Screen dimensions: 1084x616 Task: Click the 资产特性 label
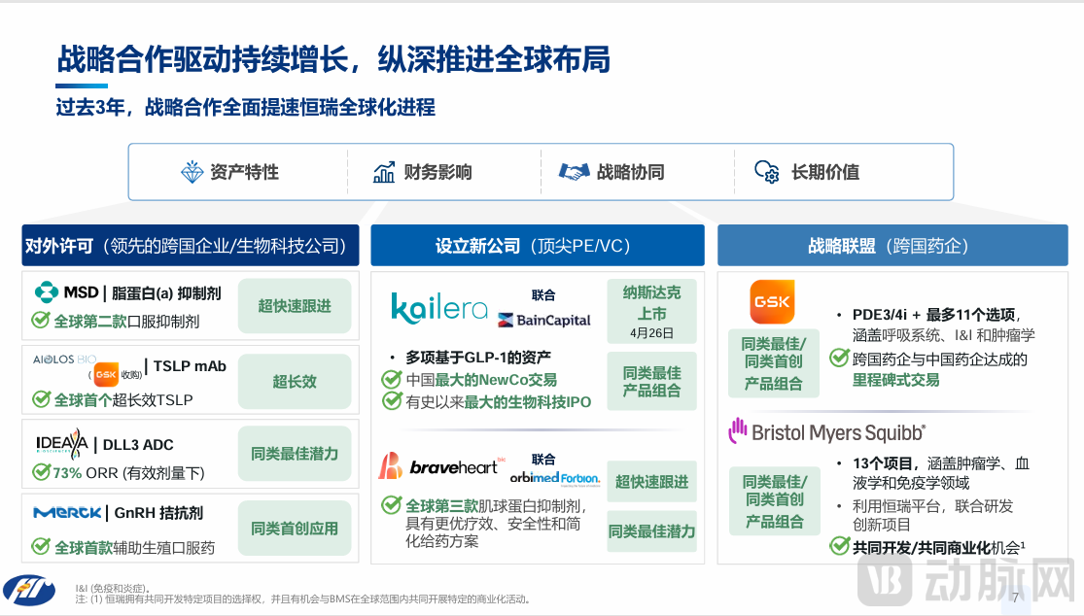tap(244, 172)
